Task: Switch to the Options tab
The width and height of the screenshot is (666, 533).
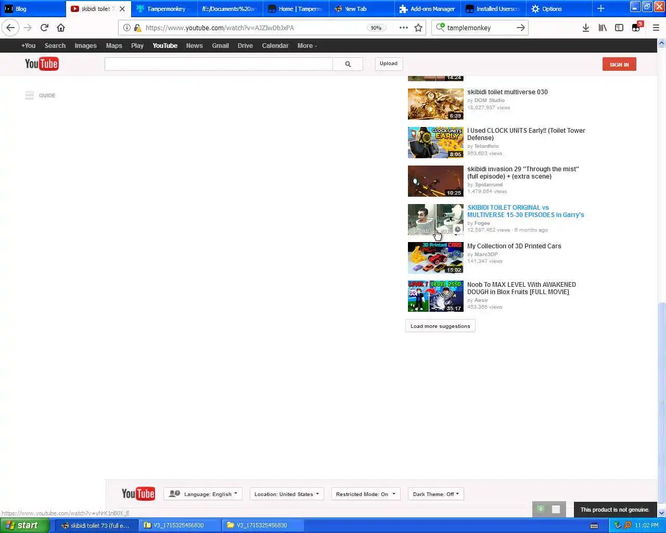Action: click(558, 9)
